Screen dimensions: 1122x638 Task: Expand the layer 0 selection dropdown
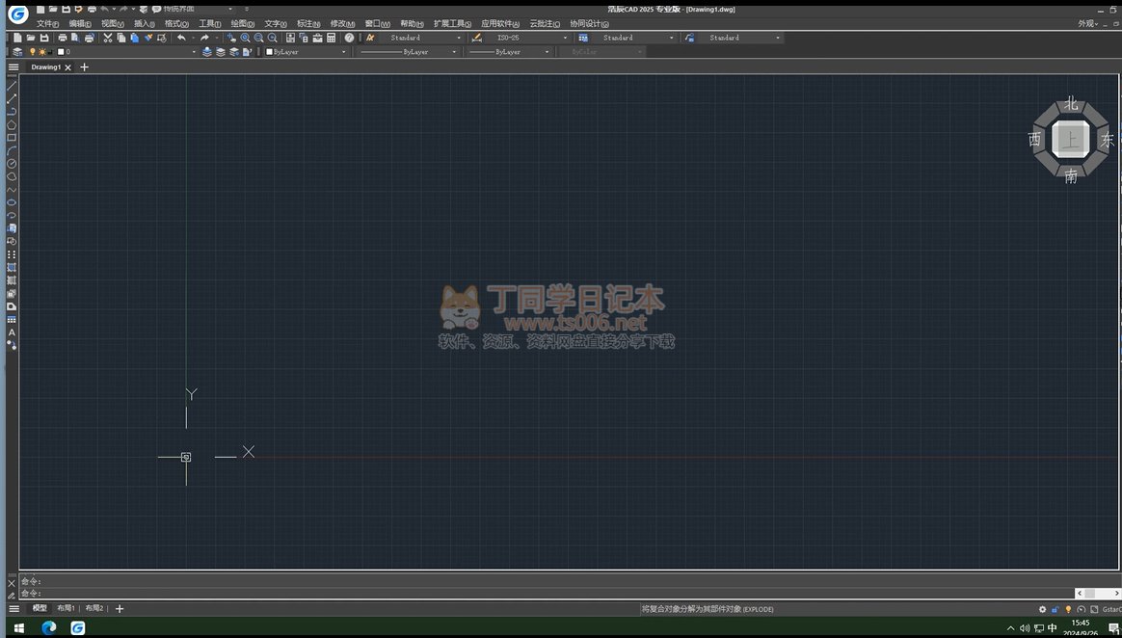coord(193,52)
